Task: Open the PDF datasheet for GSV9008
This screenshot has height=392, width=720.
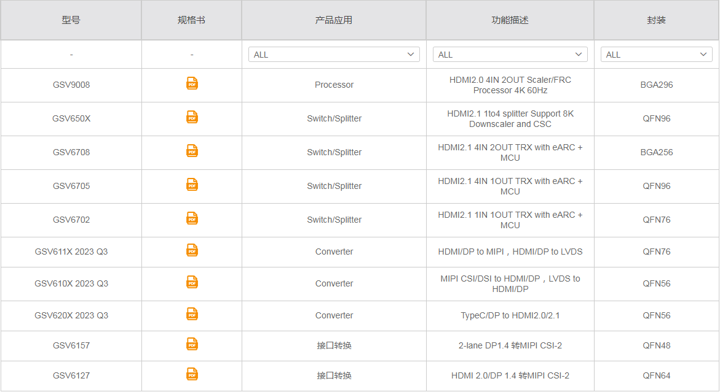Action: point(192,83)
